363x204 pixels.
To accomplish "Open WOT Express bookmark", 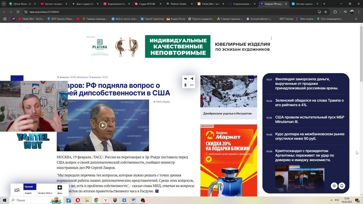I will coord(60,19).
